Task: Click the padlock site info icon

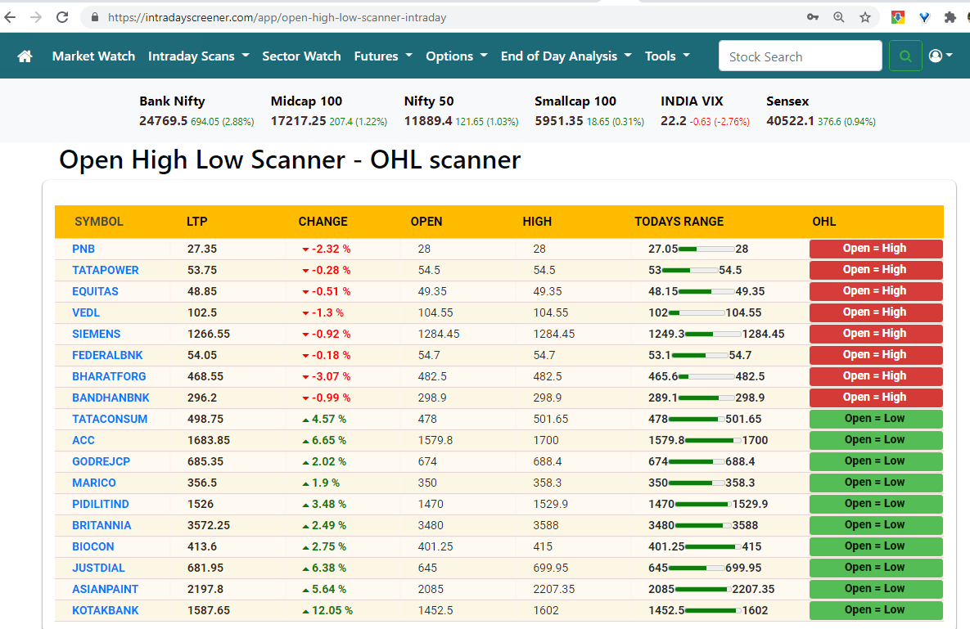Action: [95, 17]
